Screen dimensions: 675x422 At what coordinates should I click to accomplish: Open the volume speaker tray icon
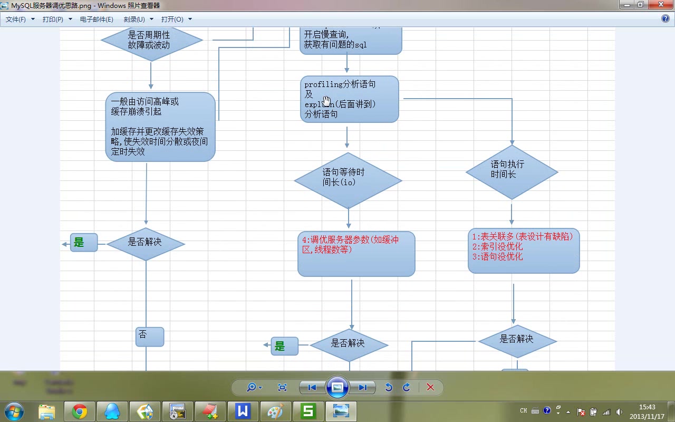(619, 412)
